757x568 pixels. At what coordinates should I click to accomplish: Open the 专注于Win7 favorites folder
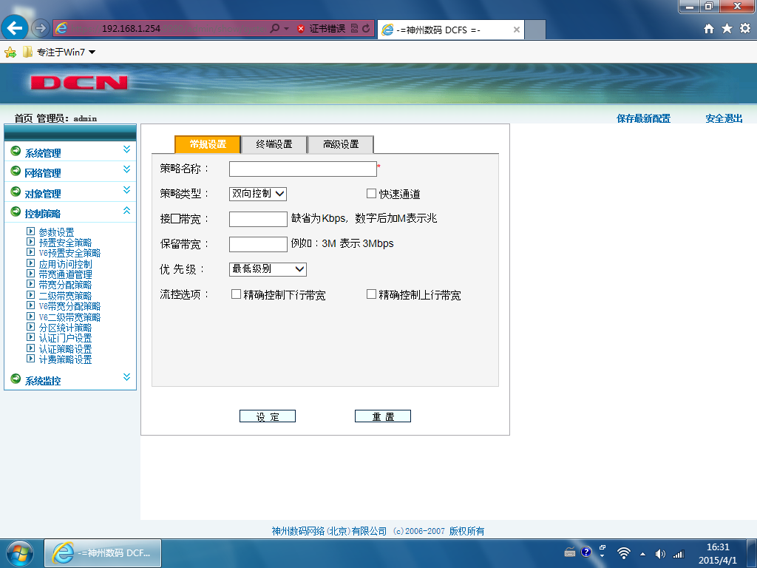(x=59, y=53)
